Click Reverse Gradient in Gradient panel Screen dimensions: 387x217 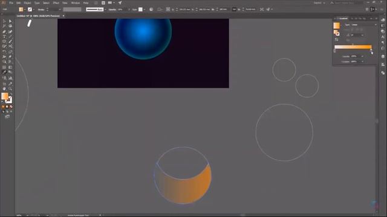pos(337,39)
